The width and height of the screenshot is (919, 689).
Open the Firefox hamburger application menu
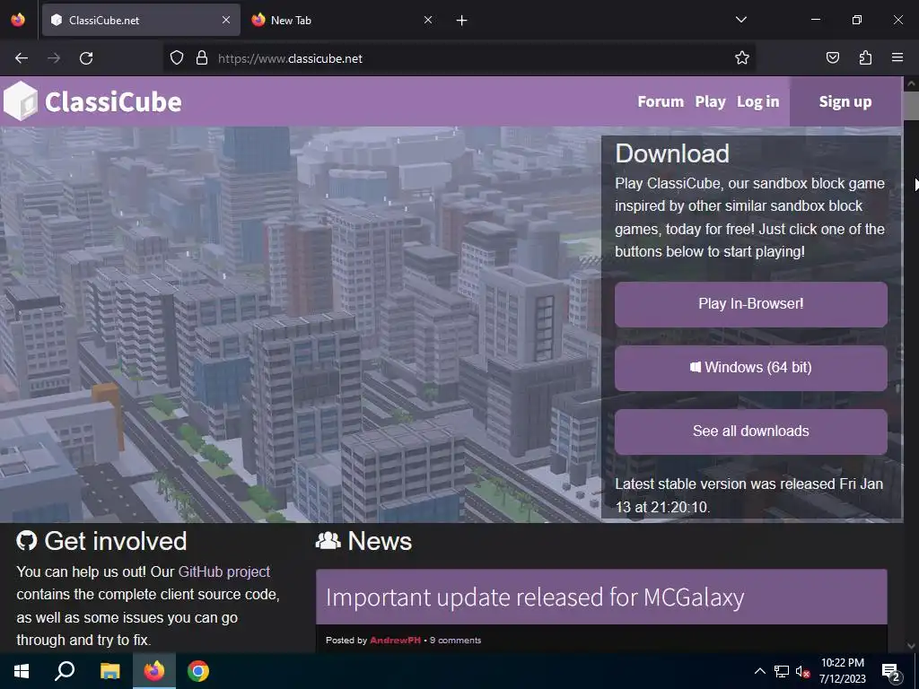897,57
